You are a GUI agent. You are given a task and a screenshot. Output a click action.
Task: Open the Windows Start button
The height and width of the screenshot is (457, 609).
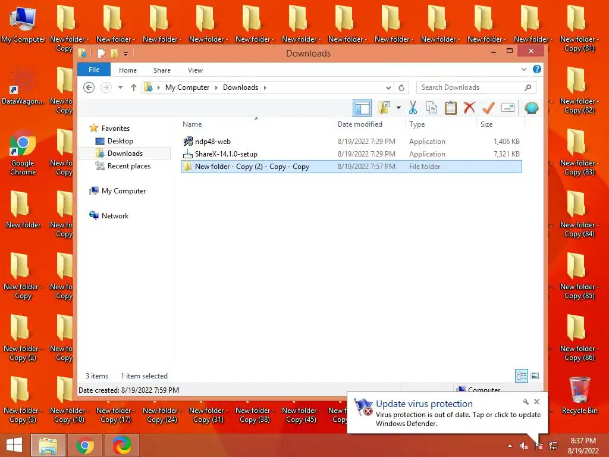[x=14, y=445]
